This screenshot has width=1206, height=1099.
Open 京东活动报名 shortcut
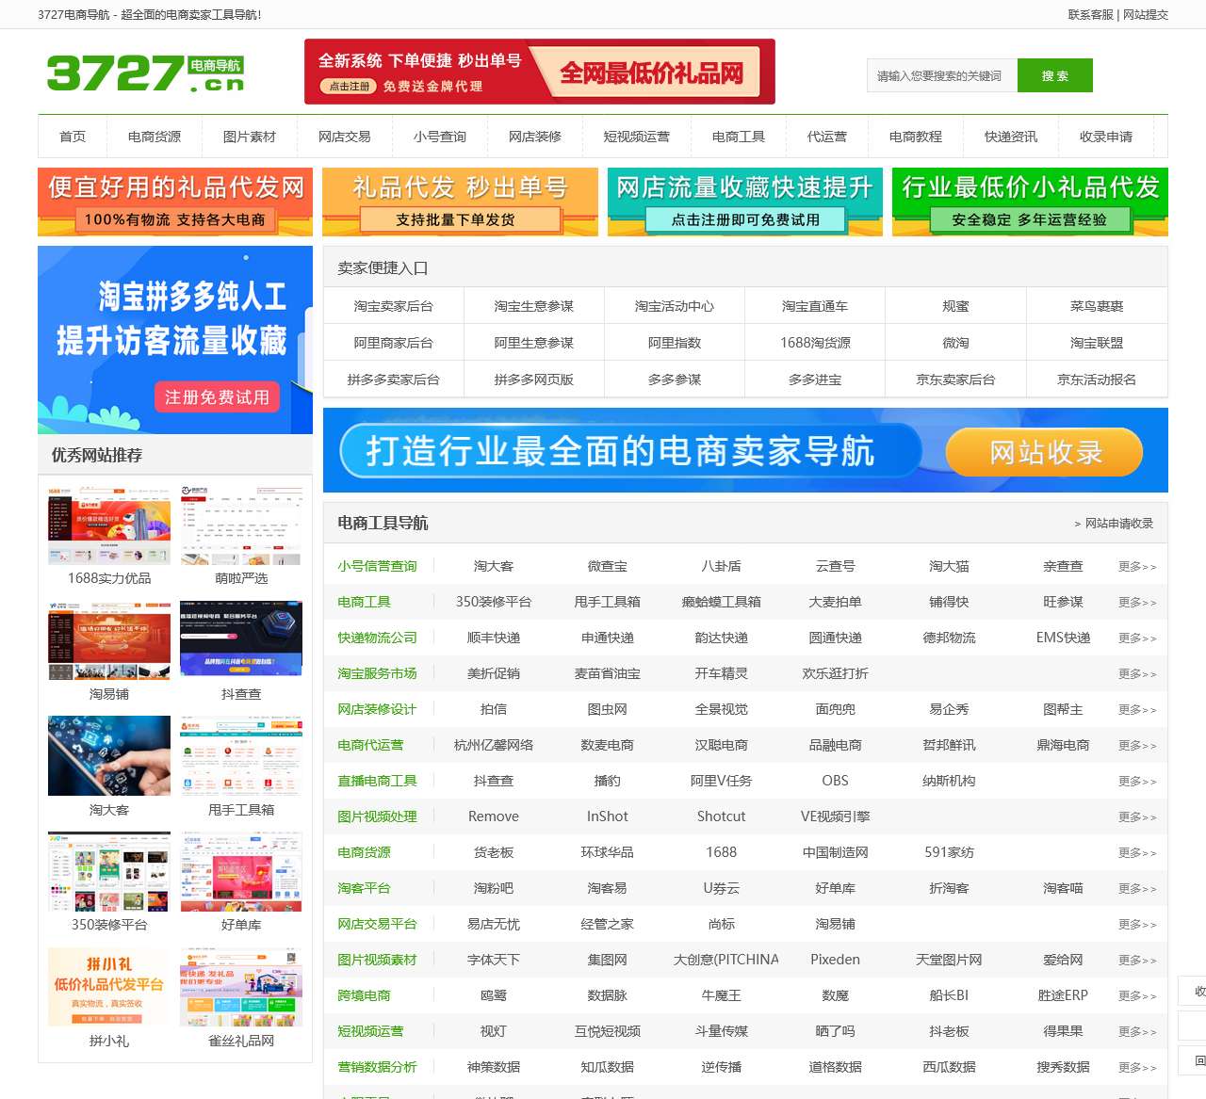coord(1097,380)
